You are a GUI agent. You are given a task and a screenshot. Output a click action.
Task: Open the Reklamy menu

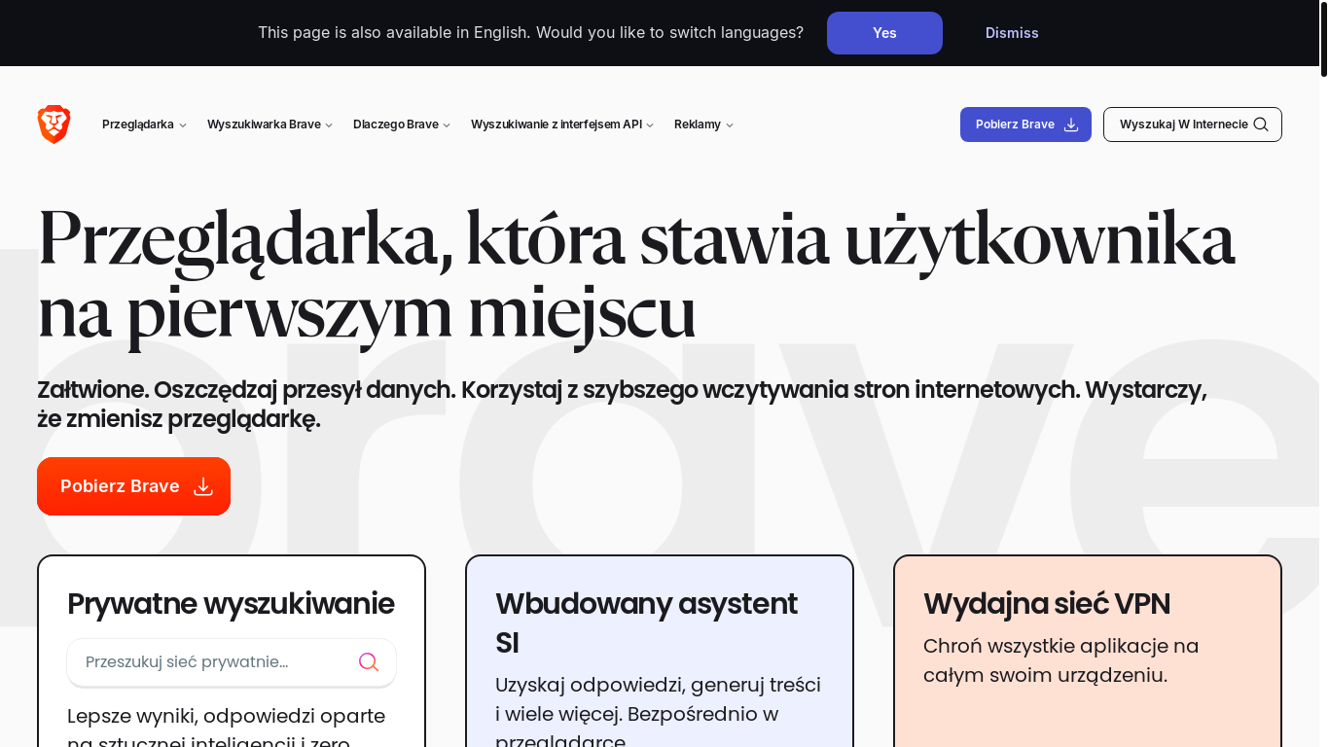[x=703, y=124]
